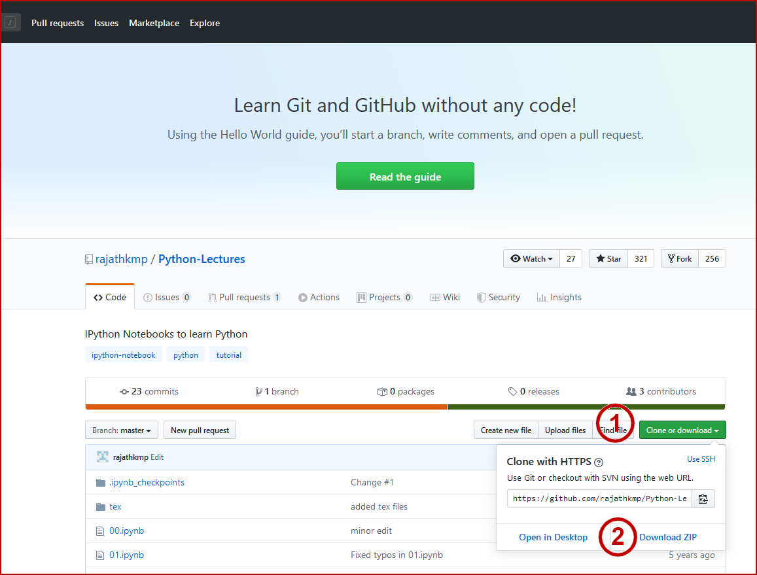Switch to the Code tab
Image resolution: width=757 pixels, height=575 pixels.
point(110,298)
